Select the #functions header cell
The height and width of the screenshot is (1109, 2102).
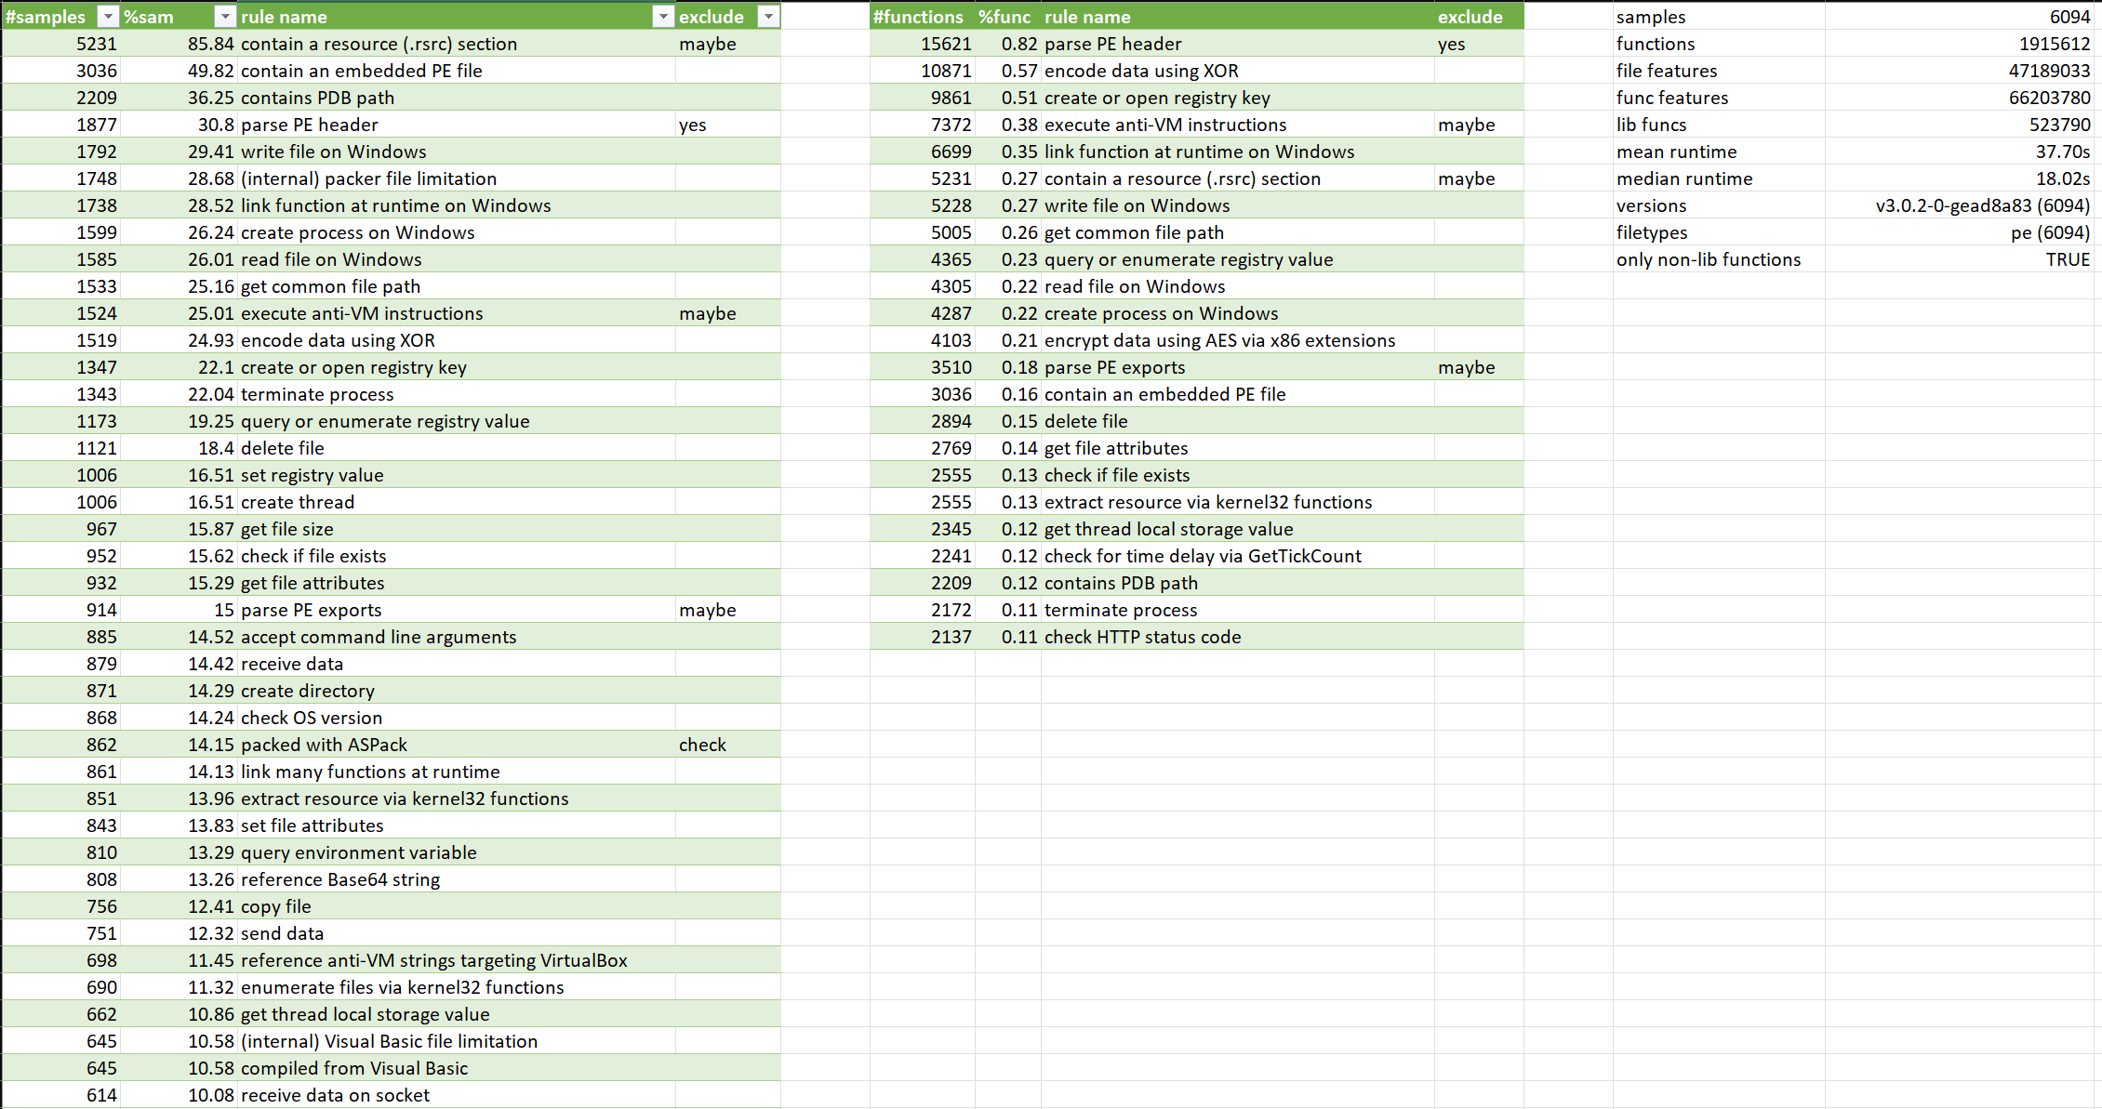point(919,16)
